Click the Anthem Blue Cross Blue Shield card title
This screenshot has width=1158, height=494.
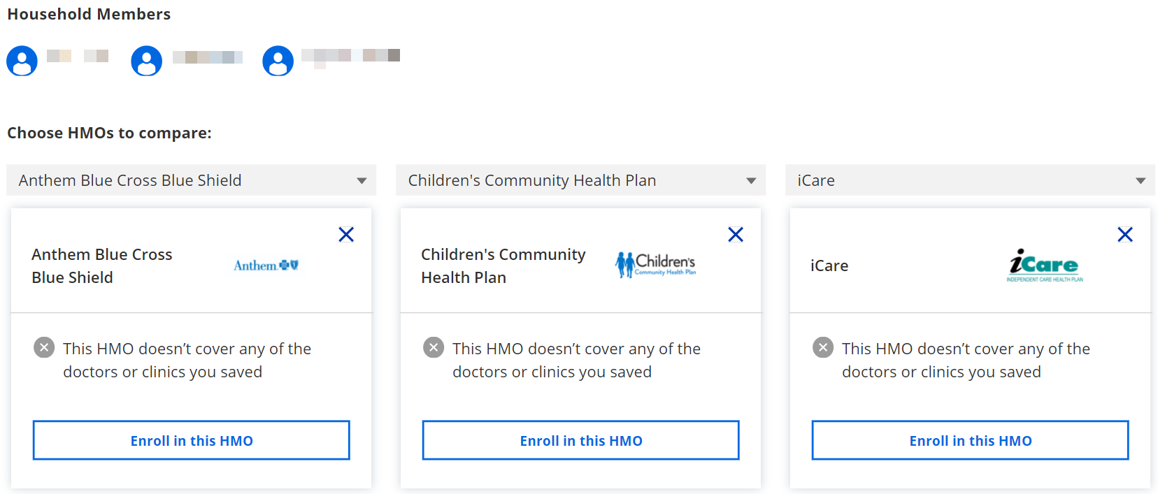point(102,266)
